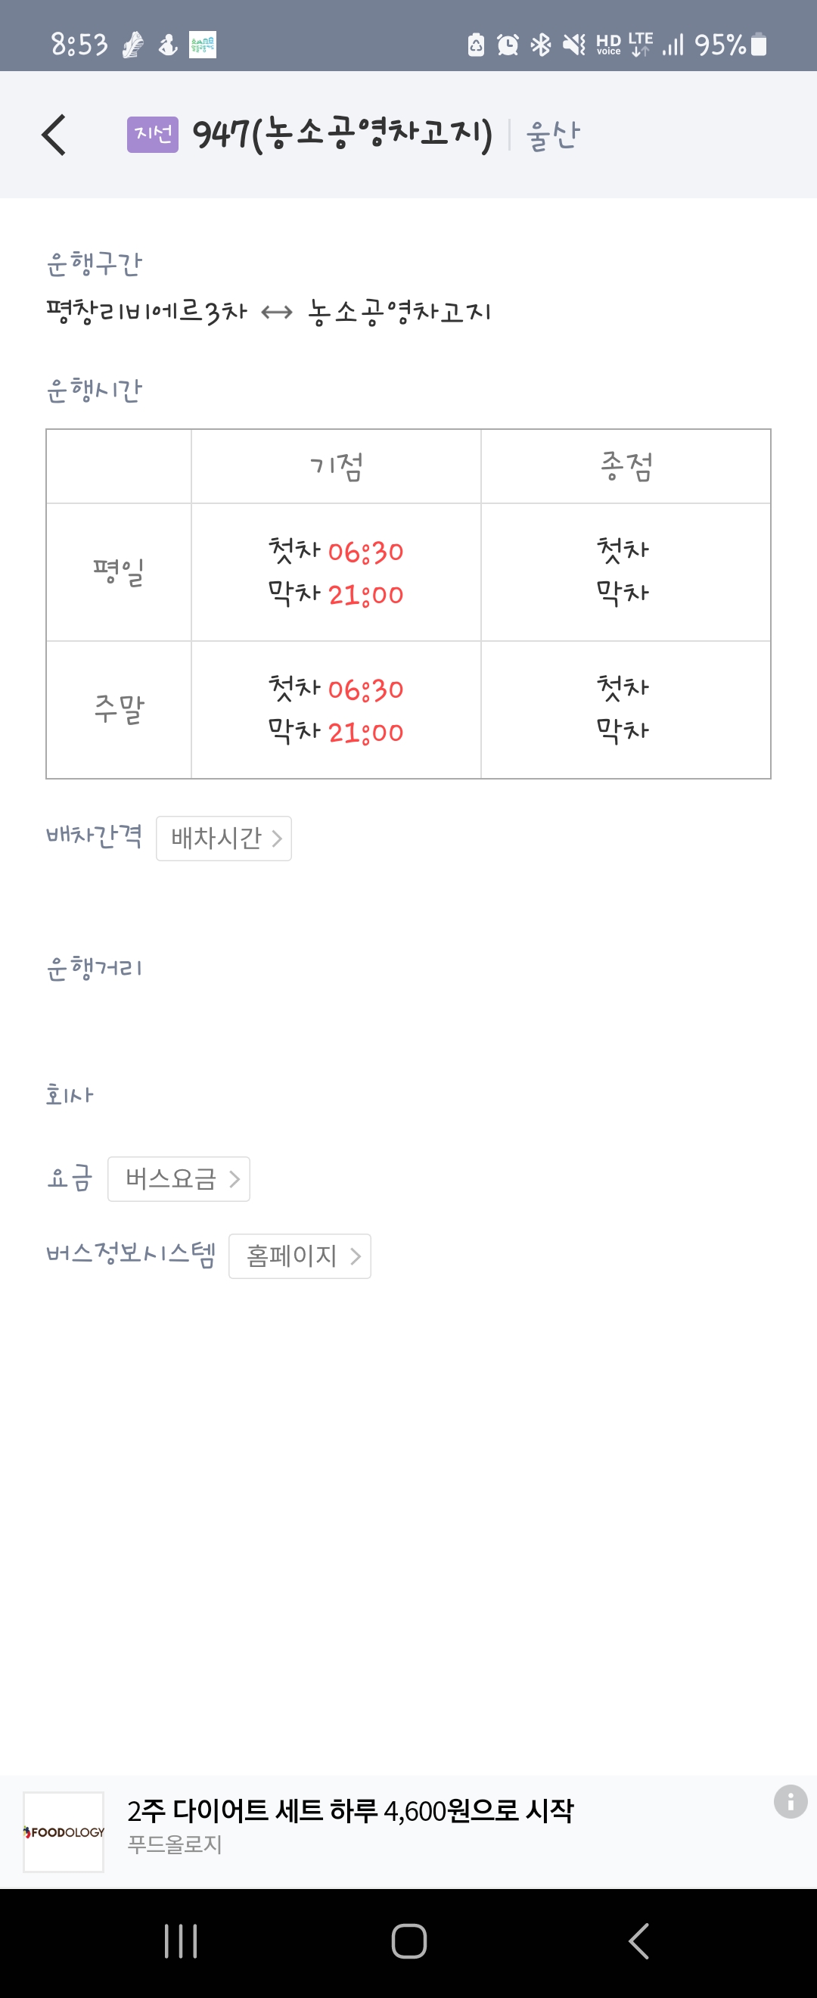Open the 홈페이지 bus information system link
Viewport: 817px width, 1998px height.
point(300,1256)
